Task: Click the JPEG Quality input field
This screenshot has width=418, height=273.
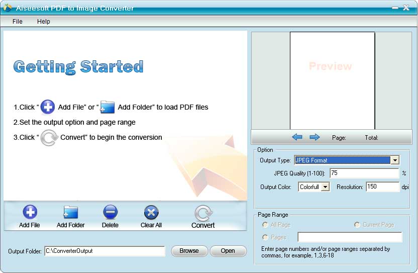Action: [364, 173]
